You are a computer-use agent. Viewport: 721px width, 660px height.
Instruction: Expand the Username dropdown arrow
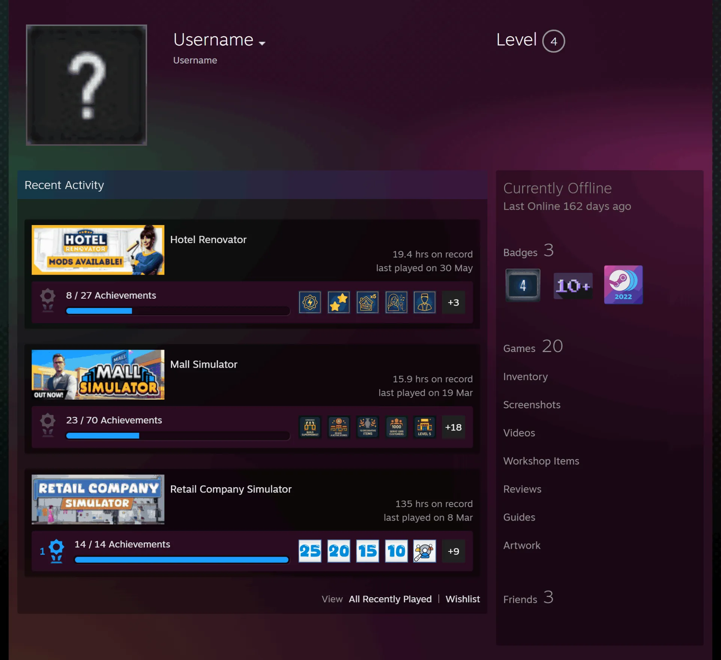[x=262, y=43]
